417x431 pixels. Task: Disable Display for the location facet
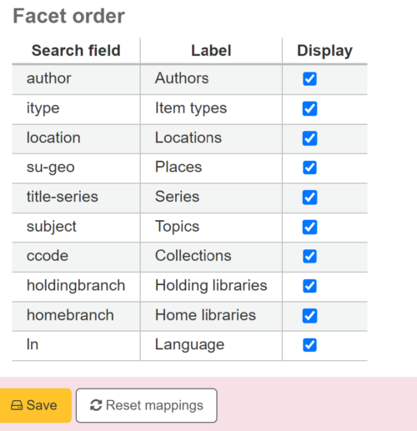click(309, 138)
